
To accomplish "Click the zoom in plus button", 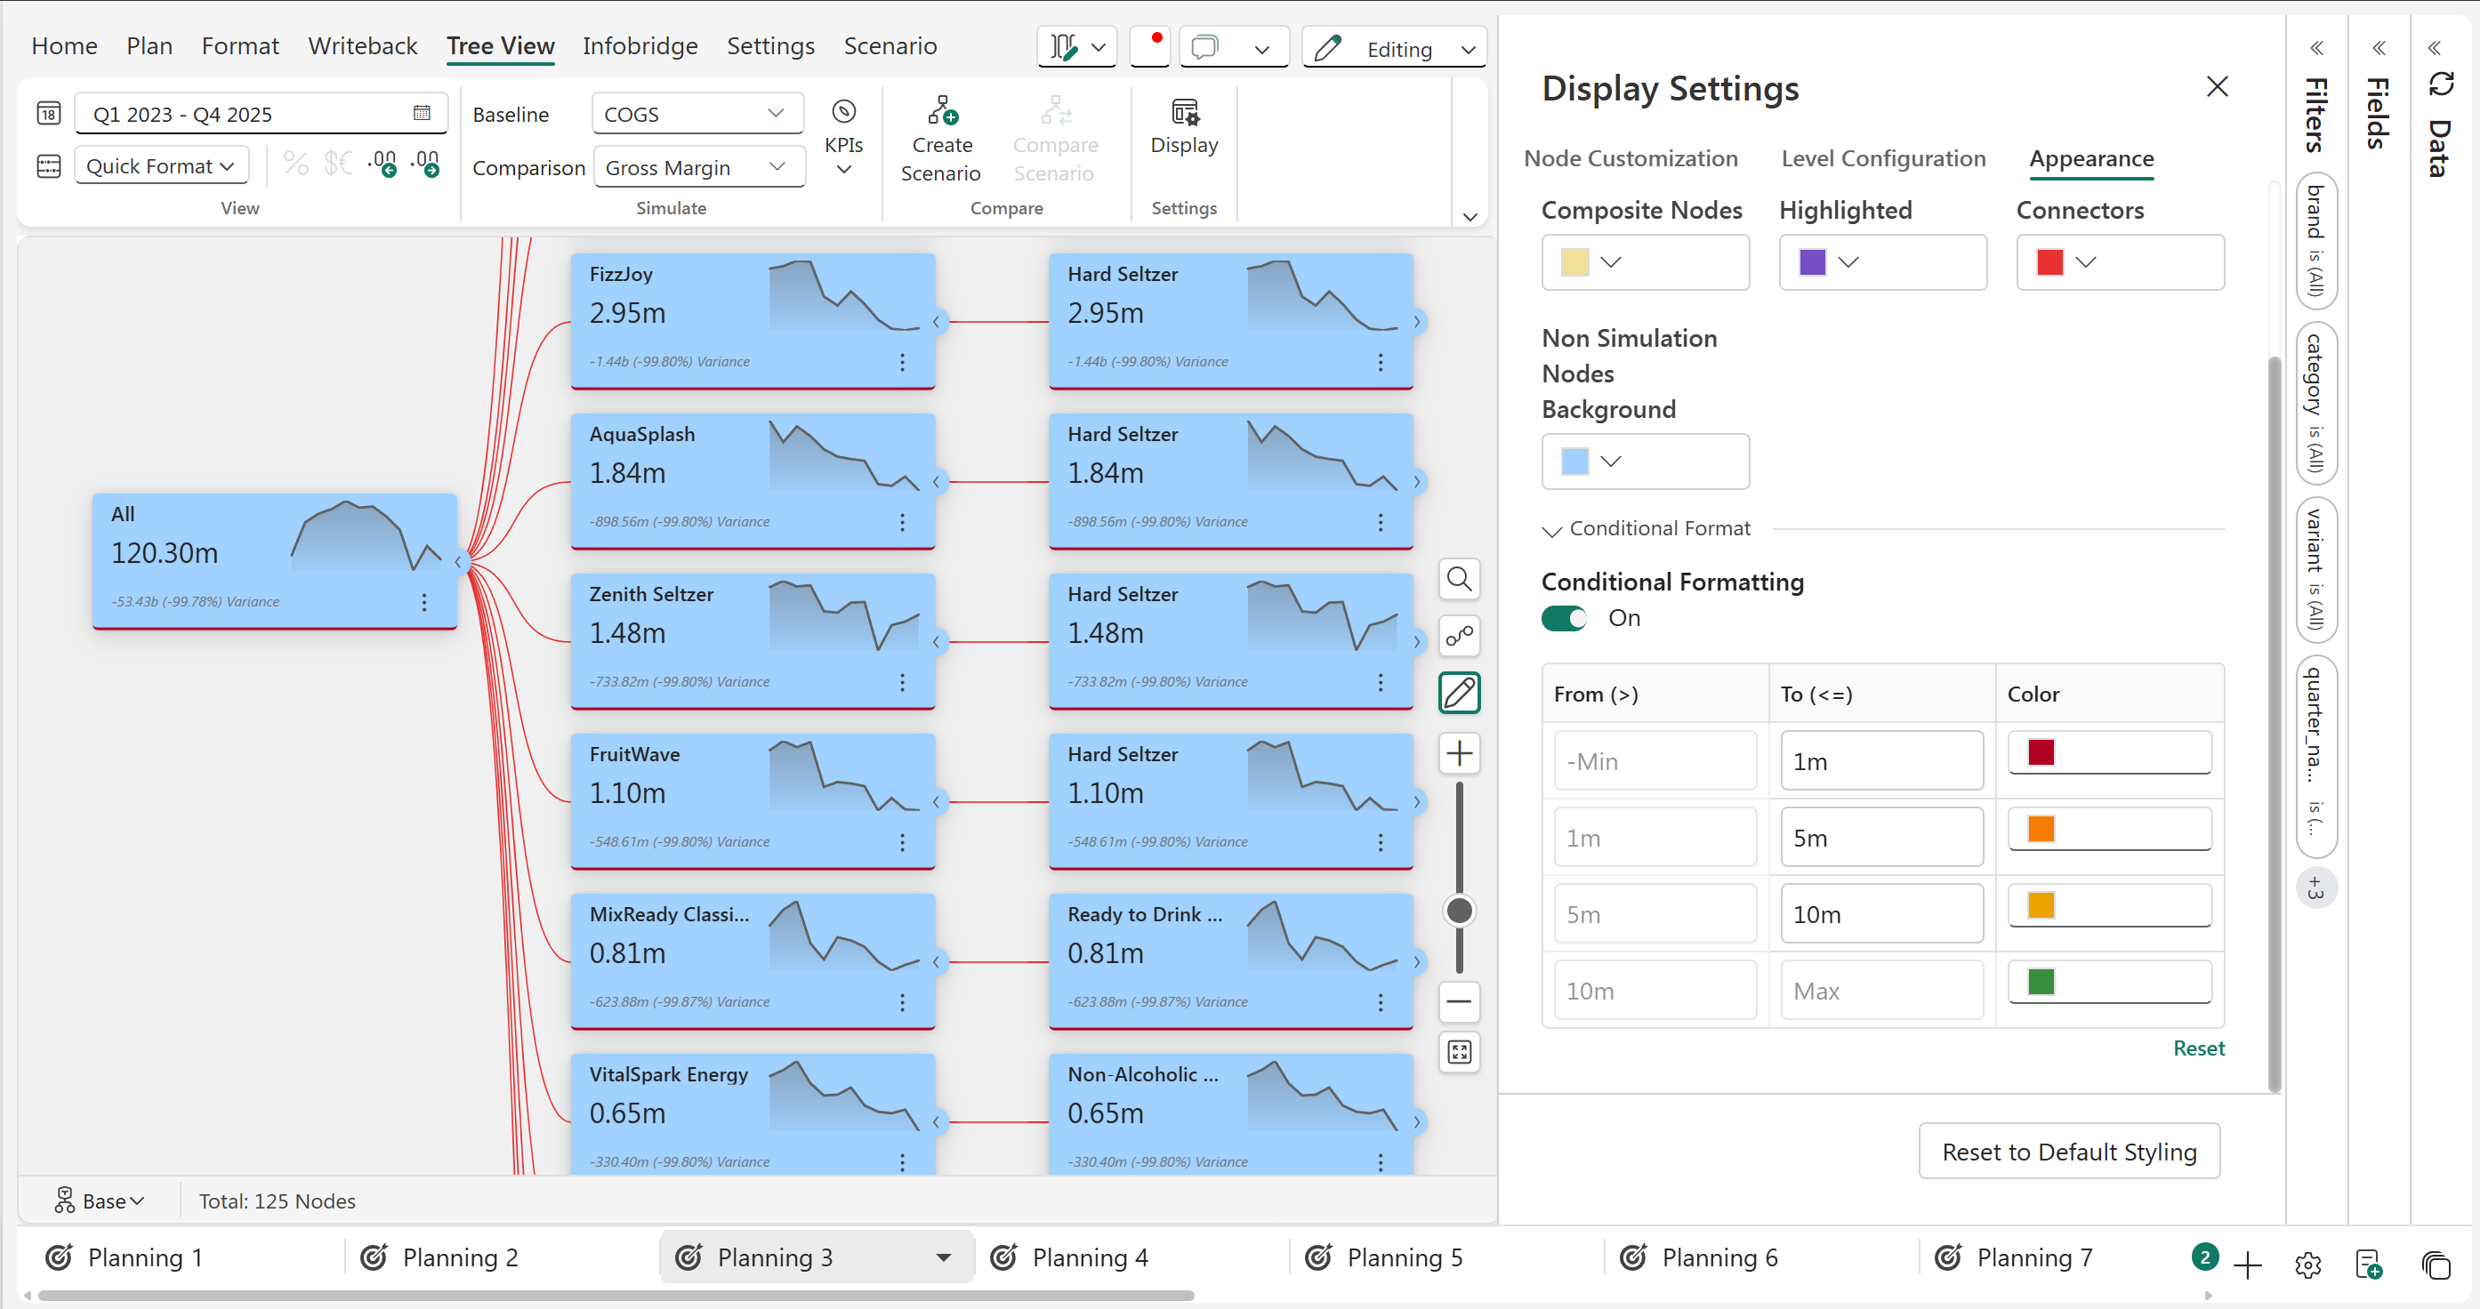I will pyautogui.click(x=1459, y=752).
